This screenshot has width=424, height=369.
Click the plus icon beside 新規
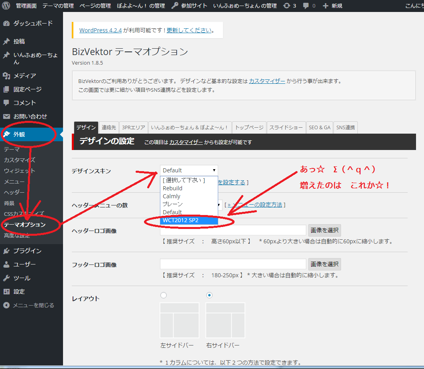pyautogui.click(x=325, y=6)
